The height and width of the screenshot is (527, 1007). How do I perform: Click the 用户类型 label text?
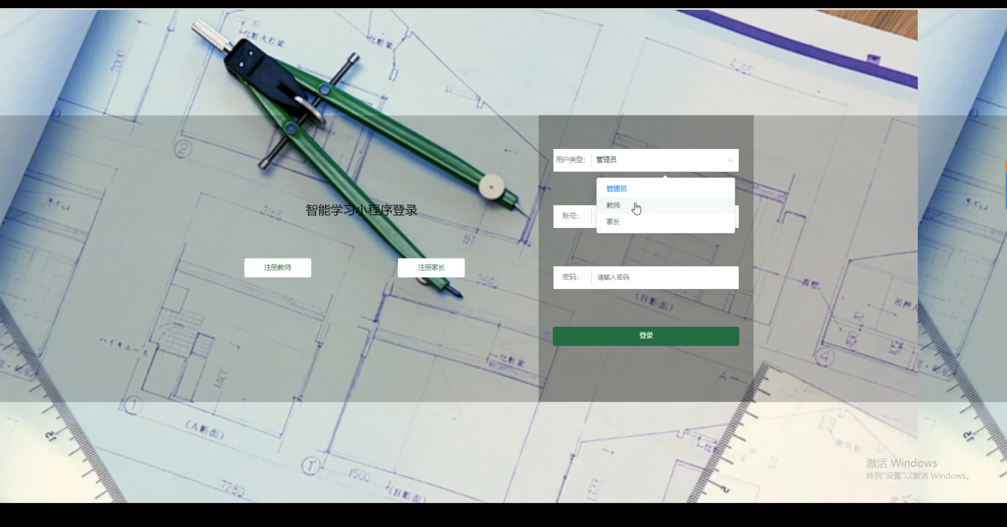point(570,160)
